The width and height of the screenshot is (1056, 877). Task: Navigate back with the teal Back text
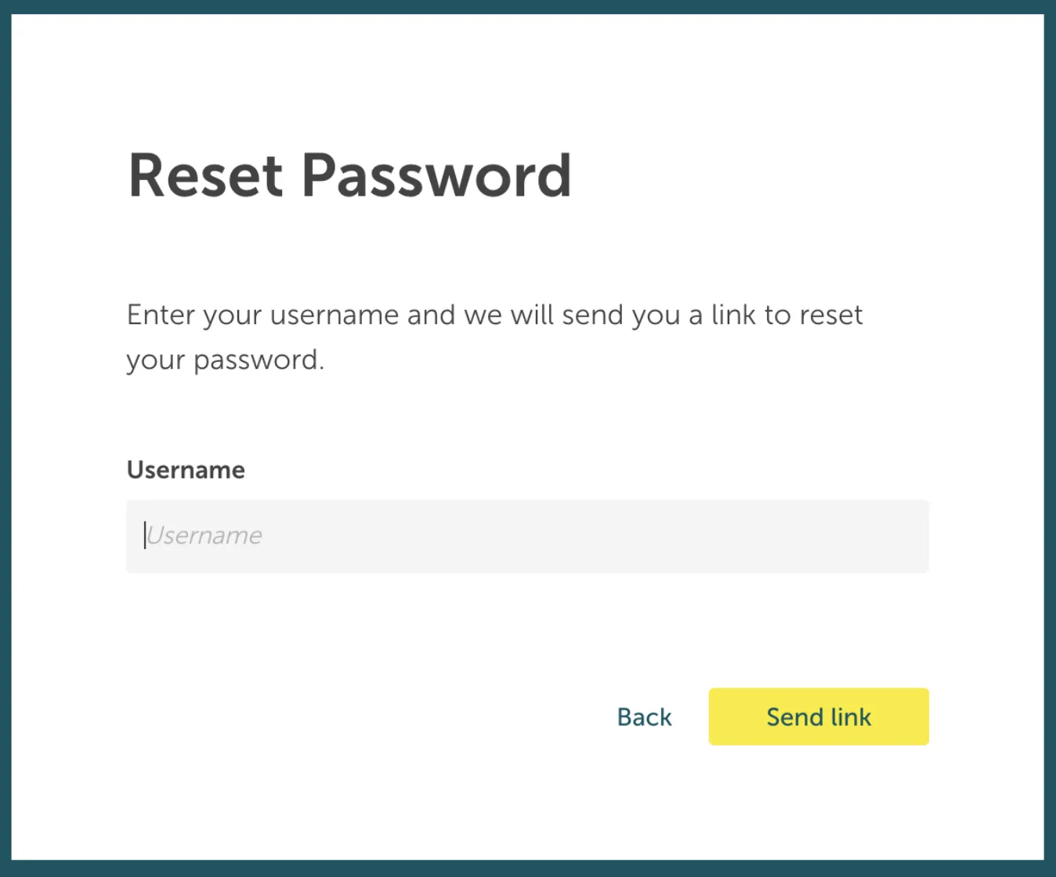click(x=644, y=716)
